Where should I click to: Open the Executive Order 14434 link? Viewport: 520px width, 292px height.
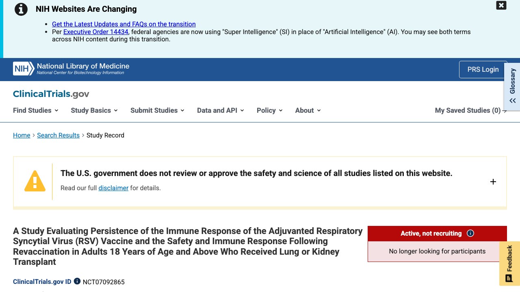(96, 32)
